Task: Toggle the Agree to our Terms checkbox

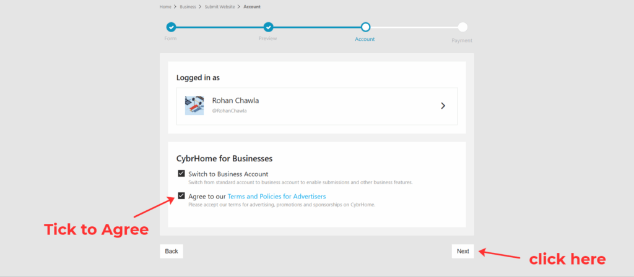Action: (x=181, y=196)
